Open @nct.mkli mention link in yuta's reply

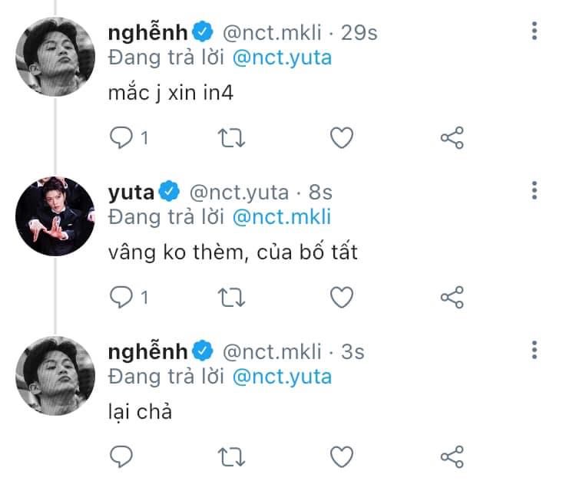[281, 216]
